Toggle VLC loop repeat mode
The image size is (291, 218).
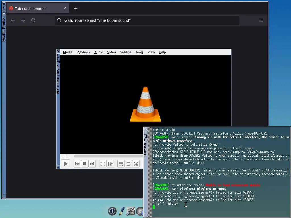(128, 164)
